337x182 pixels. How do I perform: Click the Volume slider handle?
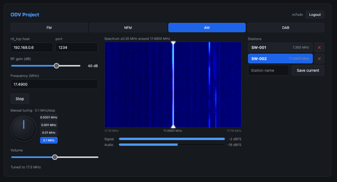55,157
